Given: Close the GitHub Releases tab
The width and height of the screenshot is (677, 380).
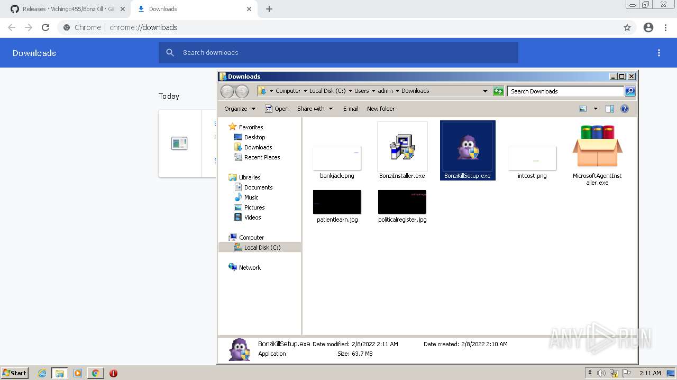Looking at the screenshot, I should [122, 9].
